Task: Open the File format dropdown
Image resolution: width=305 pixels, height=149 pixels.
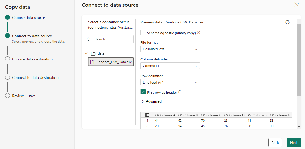Action: [x=170, y=49]
